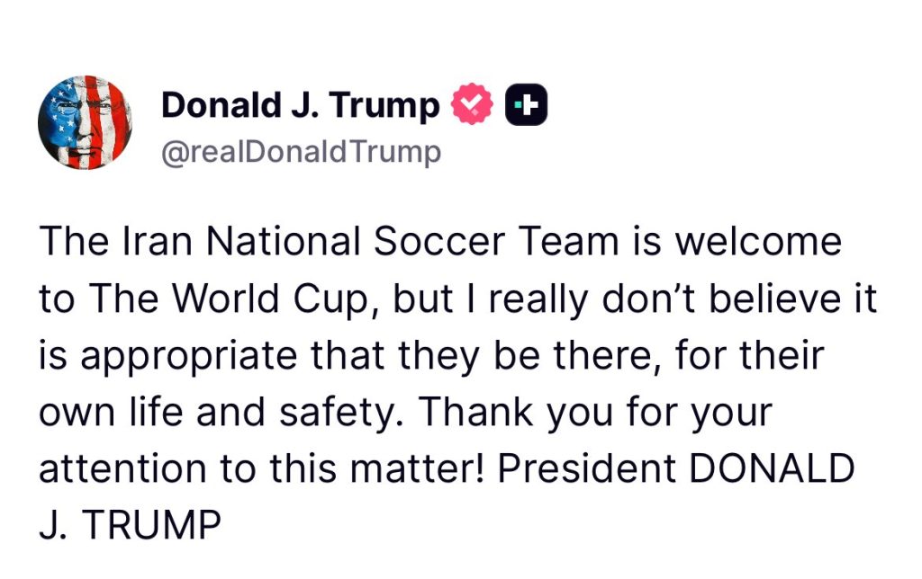This screenshot has height=579, width=922.
Task: Click the "President DONALD" text
Action: pos(677,469)
